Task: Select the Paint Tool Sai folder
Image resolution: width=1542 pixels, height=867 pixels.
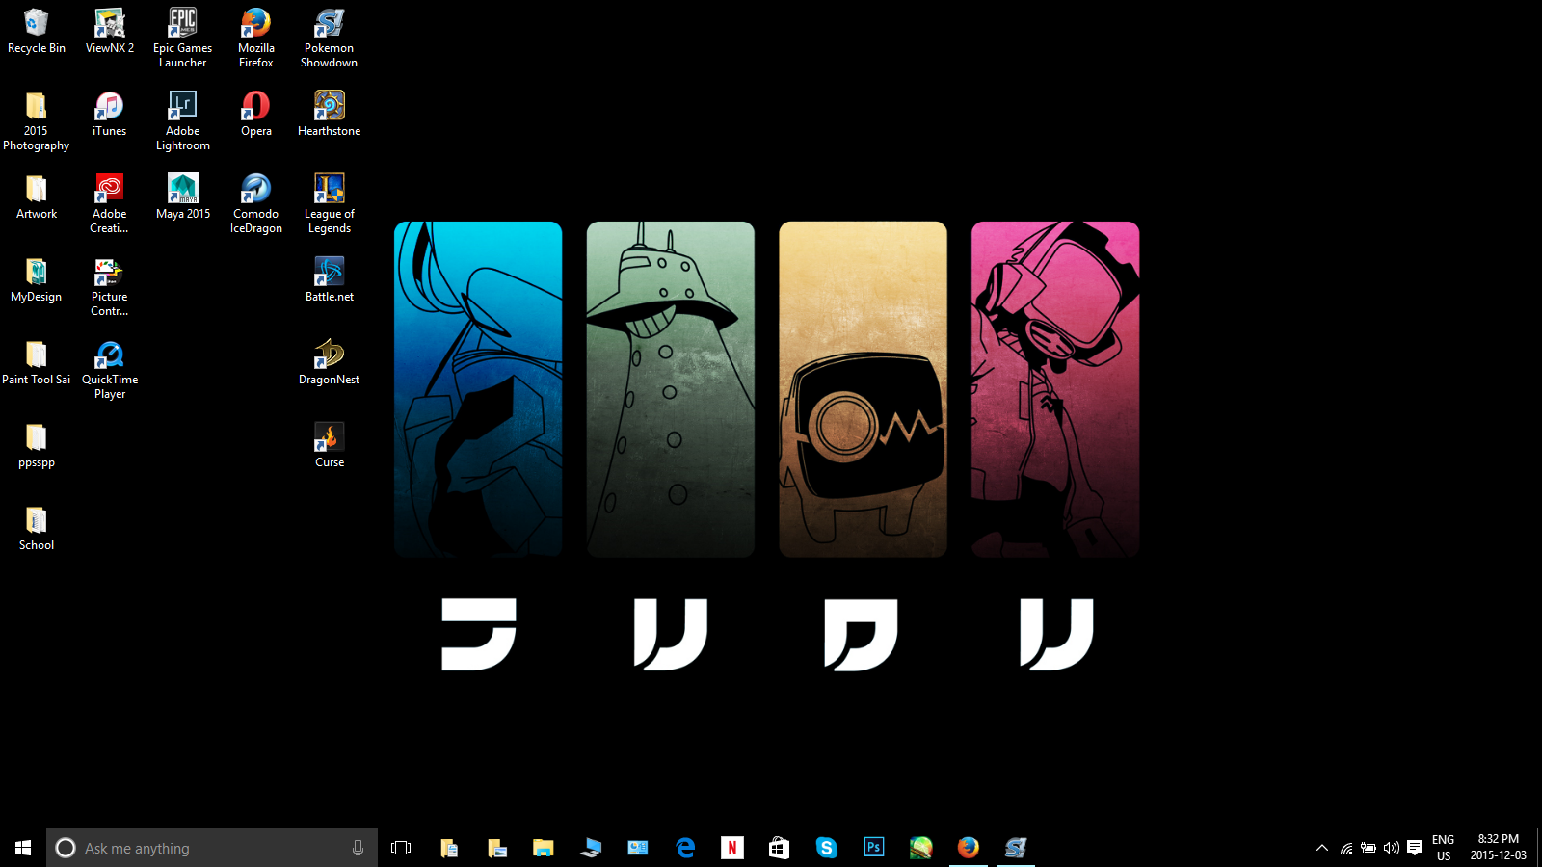Action: point(36,362)
